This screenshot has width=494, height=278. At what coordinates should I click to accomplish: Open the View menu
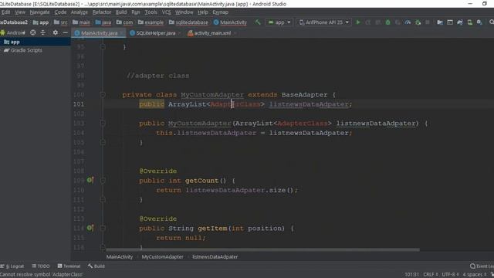point(20,12)
